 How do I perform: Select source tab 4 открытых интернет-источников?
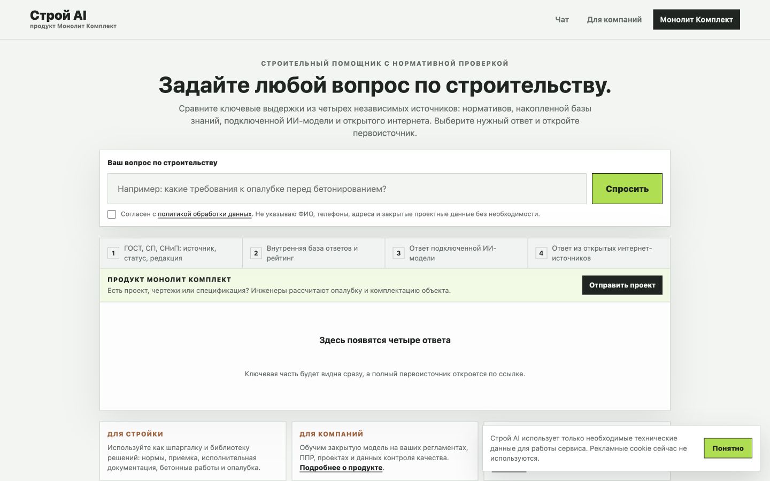[599, 253]
